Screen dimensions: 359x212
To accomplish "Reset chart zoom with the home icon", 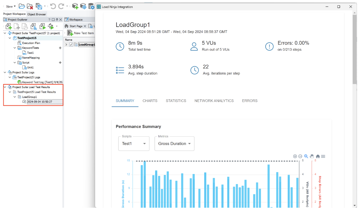I will click(318, 156).
